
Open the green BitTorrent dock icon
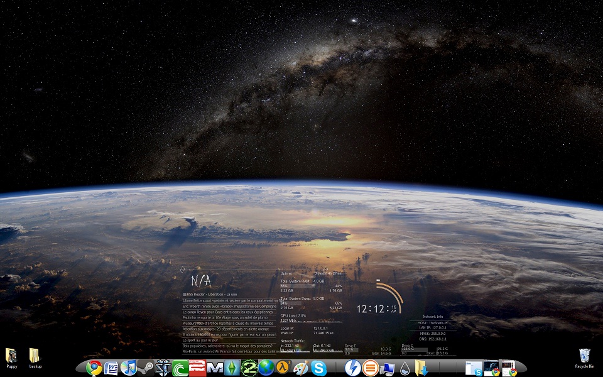[x=180, y=369]
